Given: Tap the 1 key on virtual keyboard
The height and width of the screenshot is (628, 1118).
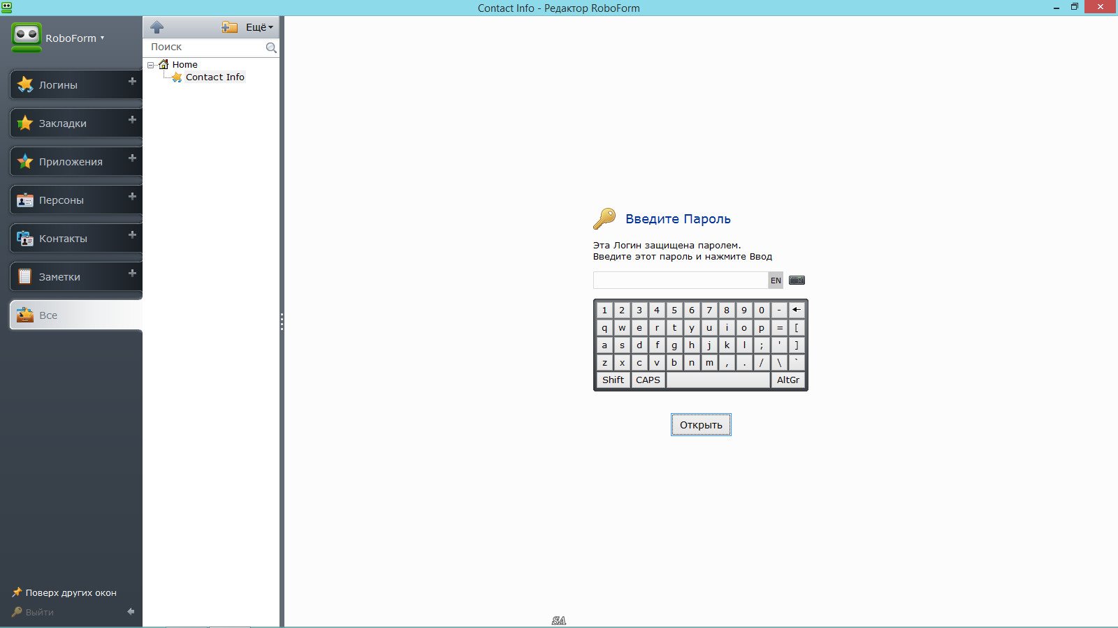Looking at the screenshot, I should click(x=604, y=310).
